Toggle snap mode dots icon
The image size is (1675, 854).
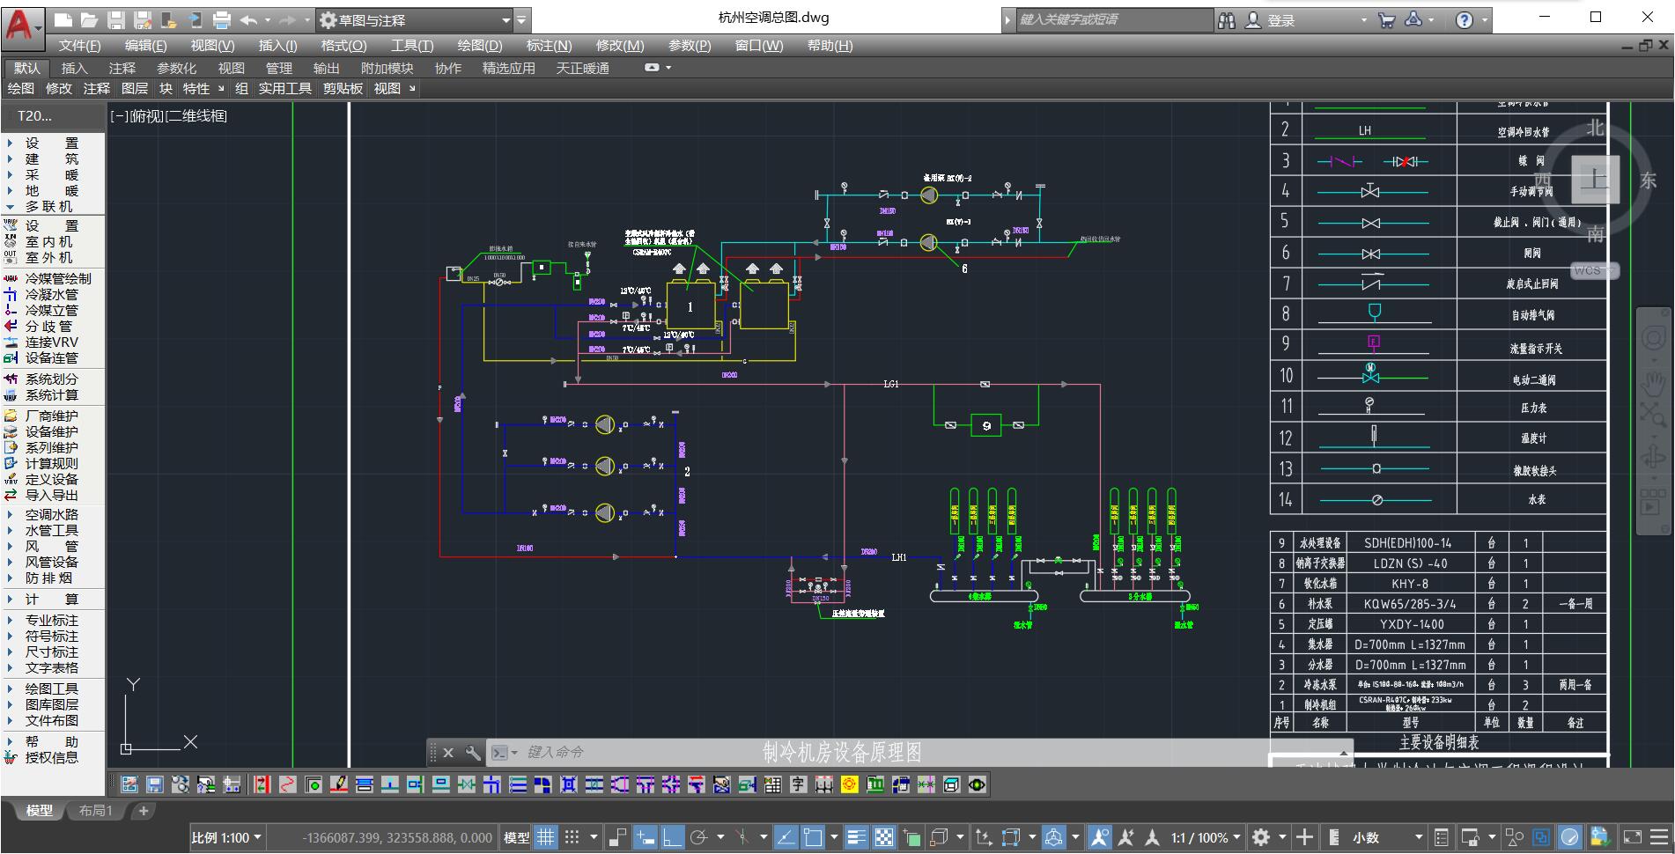coord(572,837)
